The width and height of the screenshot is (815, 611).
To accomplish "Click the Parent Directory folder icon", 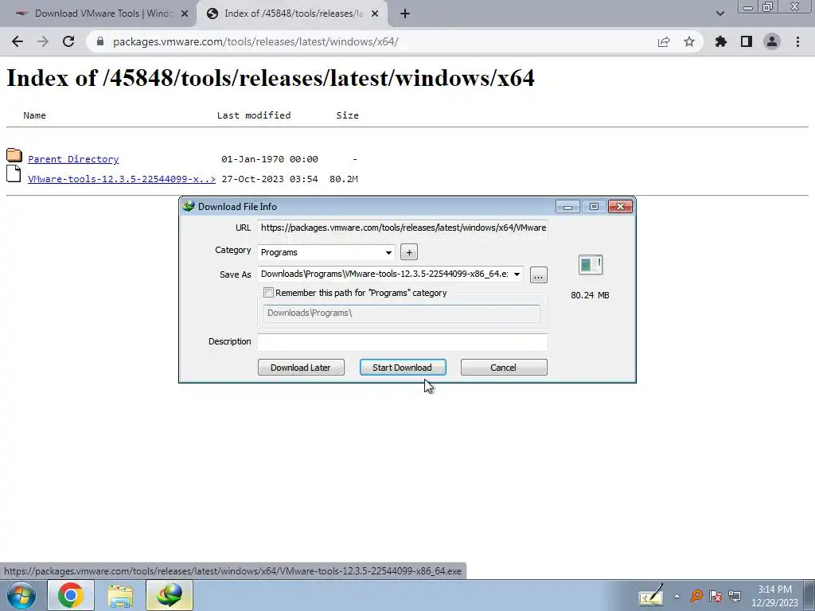I will coord(14,155).
